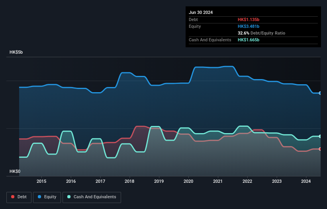Click the 2023 axis label
The image size is (327, 209).
pyautogui.click(x=277, y=181)
